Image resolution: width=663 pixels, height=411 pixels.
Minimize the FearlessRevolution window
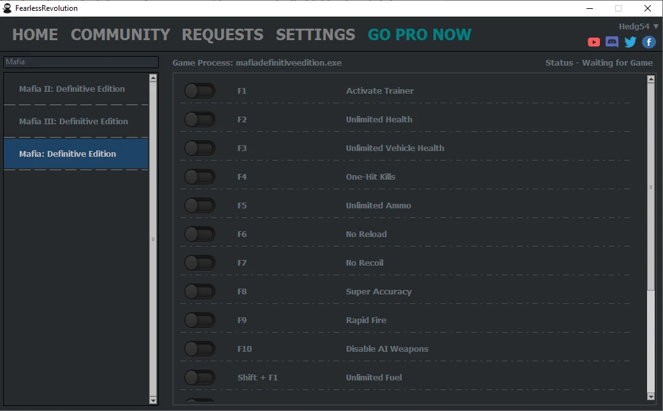590,8
